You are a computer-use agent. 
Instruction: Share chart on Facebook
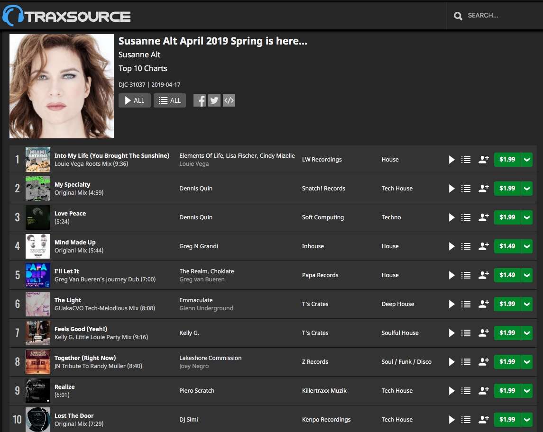click(x=200, y=100)
